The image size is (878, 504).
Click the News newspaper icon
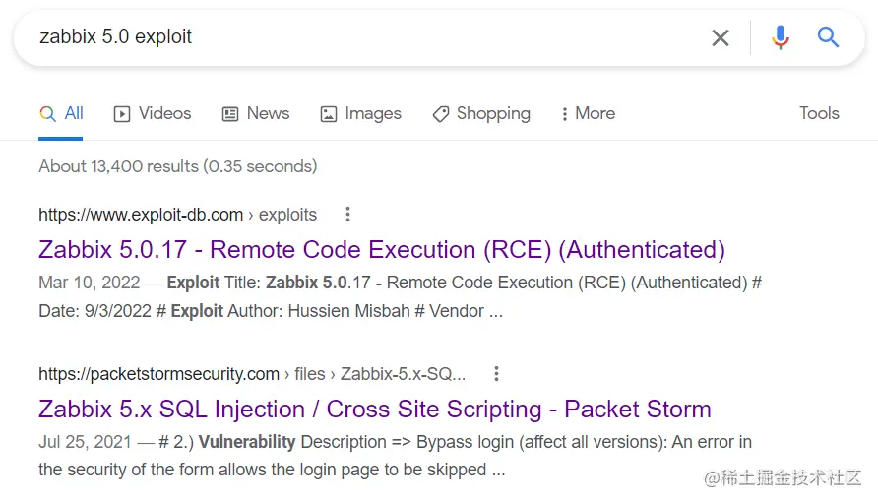pos(230,114)
